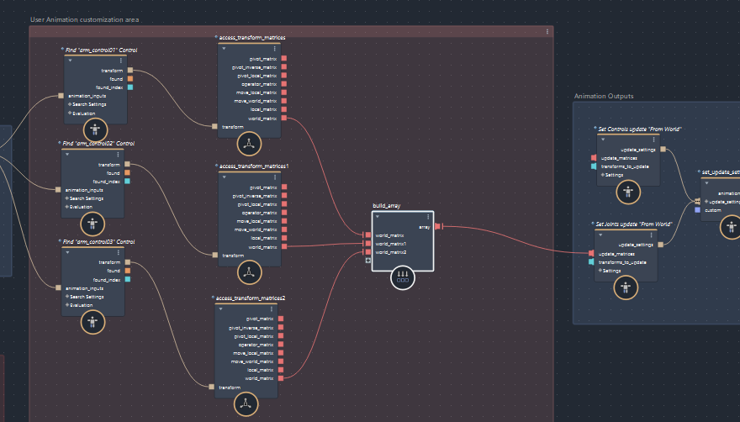Click world_matrix1 input port of build_array
The image size is (740, 422).
click(368, 244)
